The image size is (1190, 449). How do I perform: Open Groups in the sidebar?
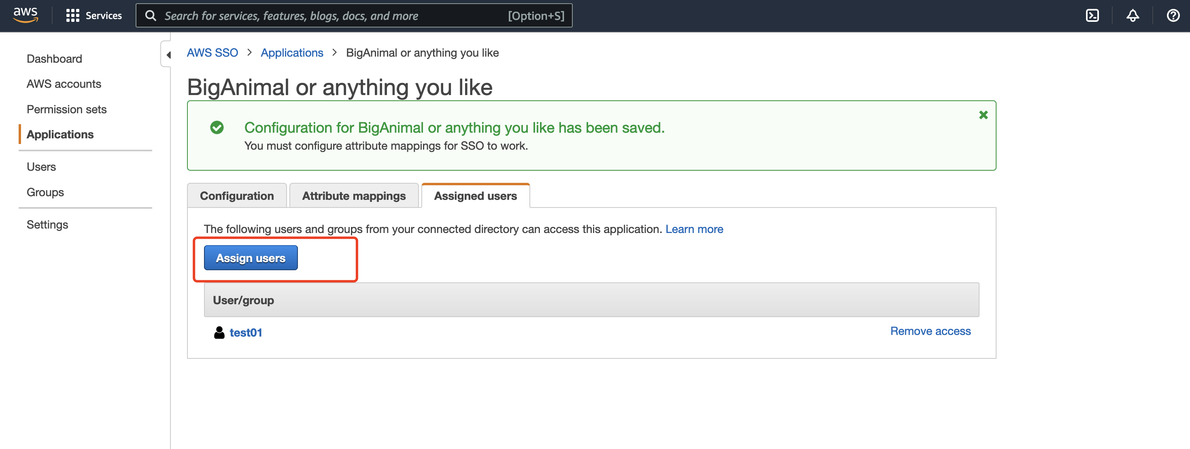[45, 192]
